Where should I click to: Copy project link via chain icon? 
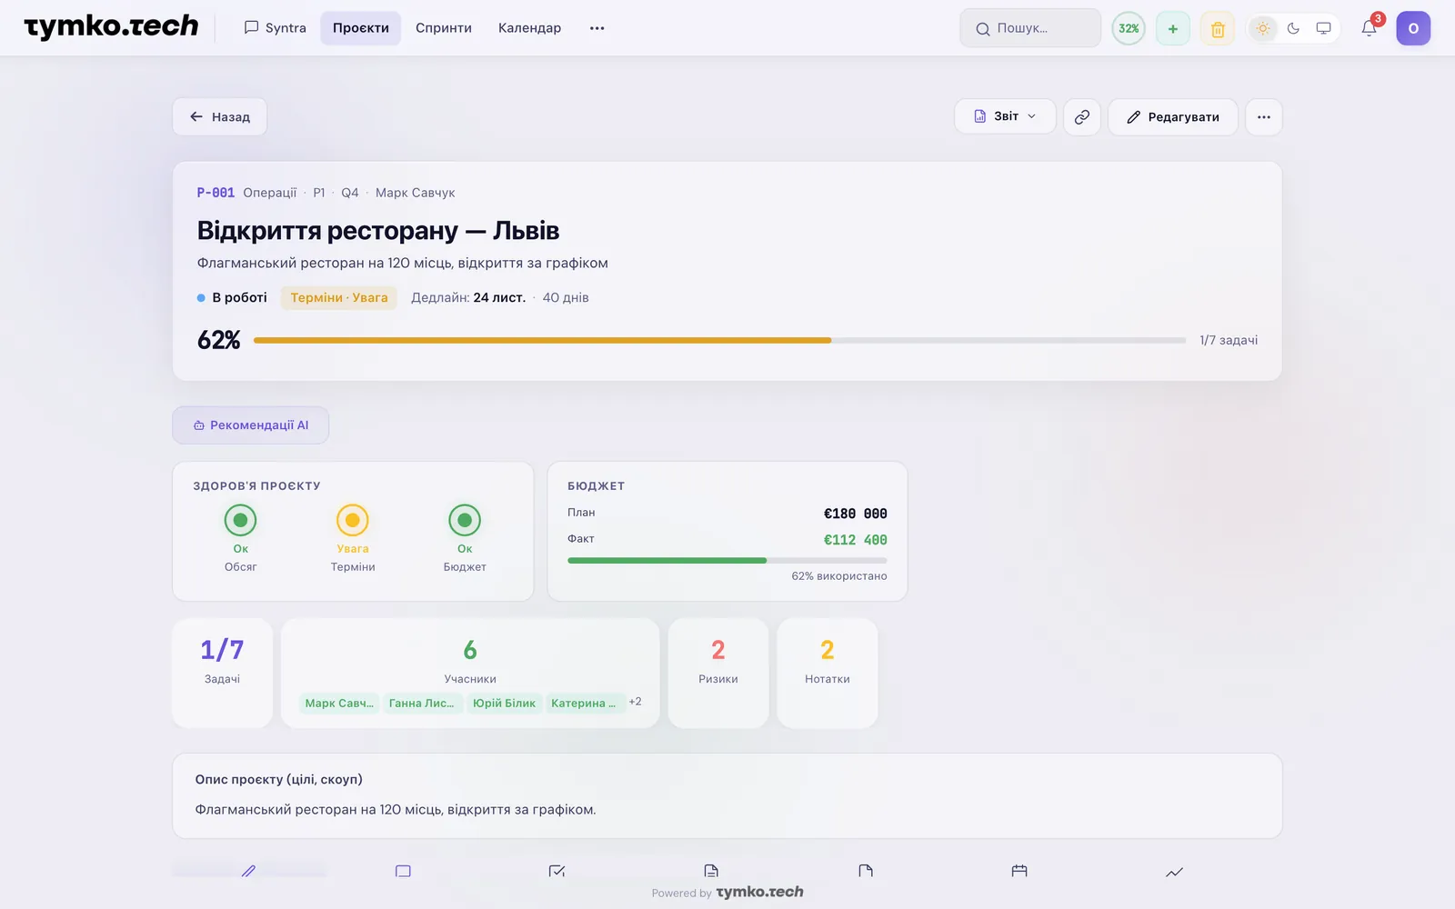1082,116
